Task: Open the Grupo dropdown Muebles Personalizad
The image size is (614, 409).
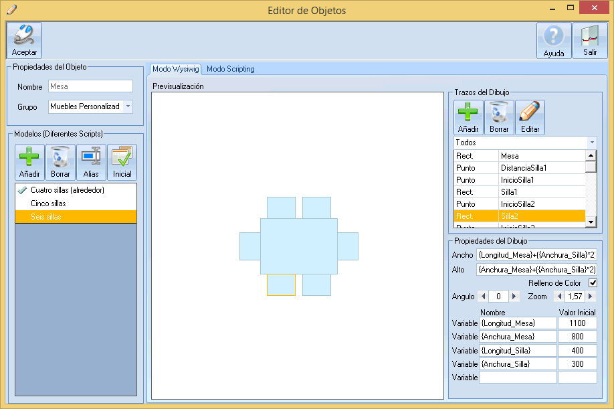Action: pos(128,106)
